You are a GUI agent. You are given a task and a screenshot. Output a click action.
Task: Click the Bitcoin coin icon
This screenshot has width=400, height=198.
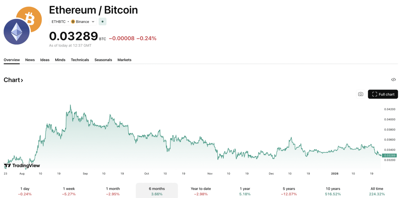point(29,19)
